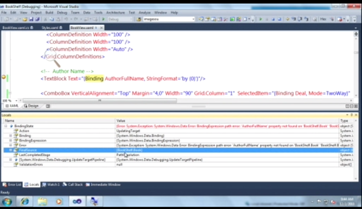Click the Action value UpdatingTarget
The height and width of the screenshot is (209, 362).
[x=128, y=131]
